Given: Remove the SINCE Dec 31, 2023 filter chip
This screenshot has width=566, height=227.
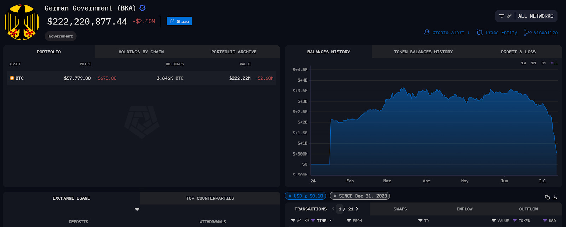Looking at the screenshot, I should click(335, 196).
